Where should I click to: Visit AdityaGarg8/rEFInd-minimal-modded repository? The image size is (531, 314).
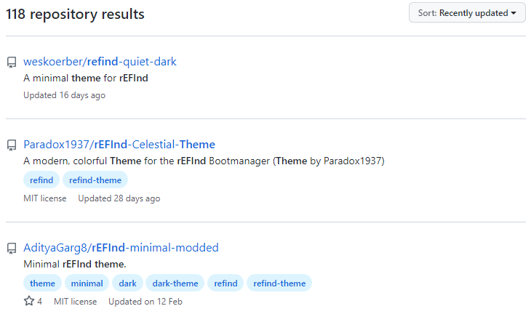121,248
